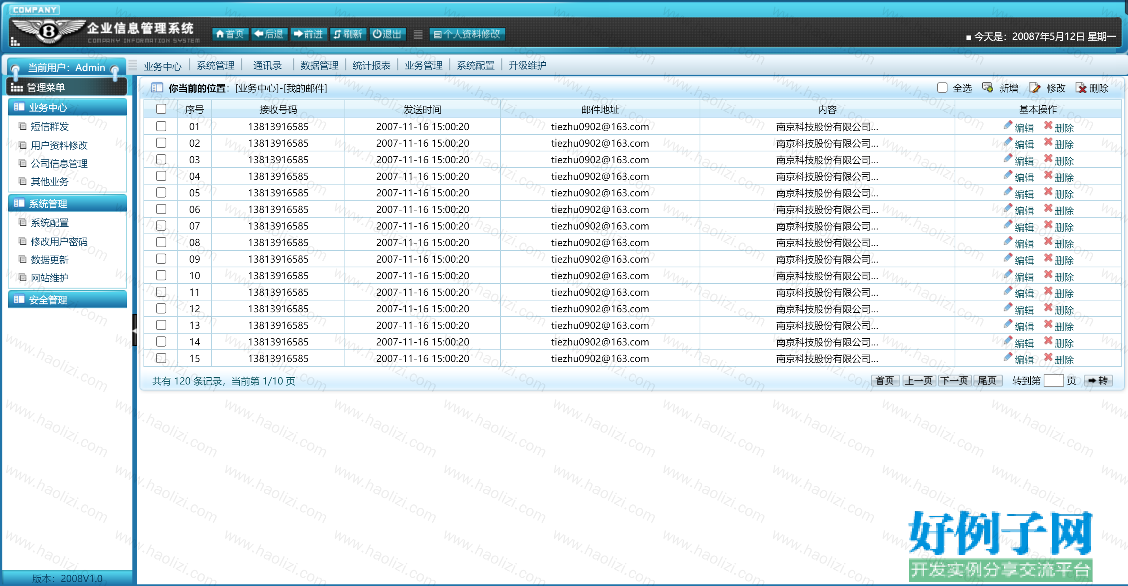Check the checkbox for row 01
Image resolution: width=1128 pixels, height=586 pixels.
coord(161,126)
